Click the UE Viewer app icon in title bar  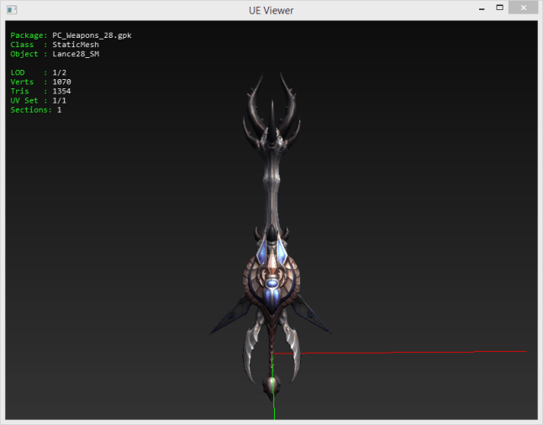(x=9, y=9)
